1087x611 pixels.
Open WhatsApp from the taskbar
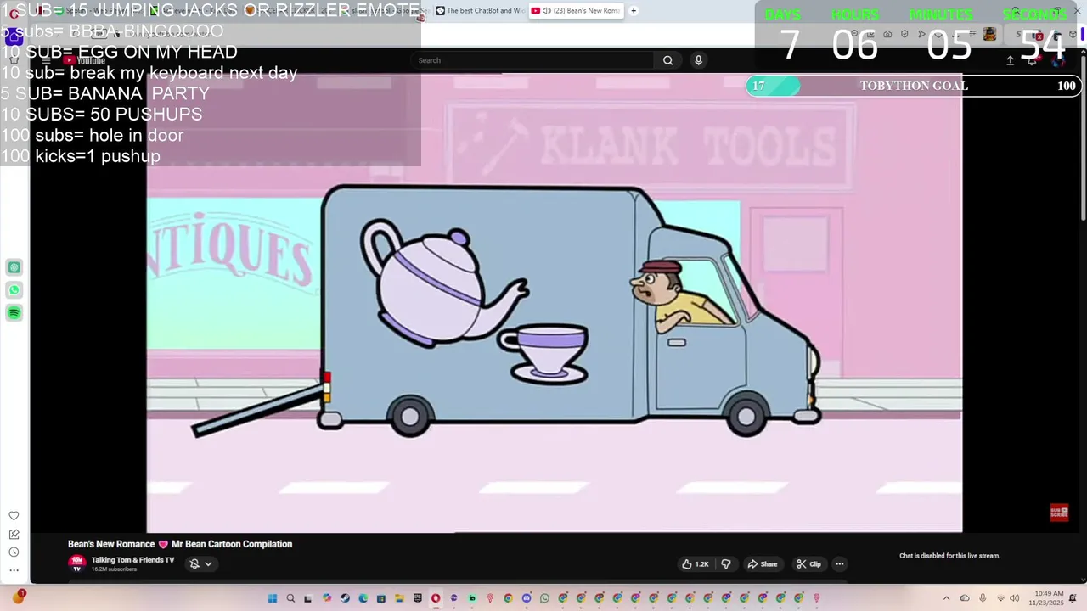544,598
